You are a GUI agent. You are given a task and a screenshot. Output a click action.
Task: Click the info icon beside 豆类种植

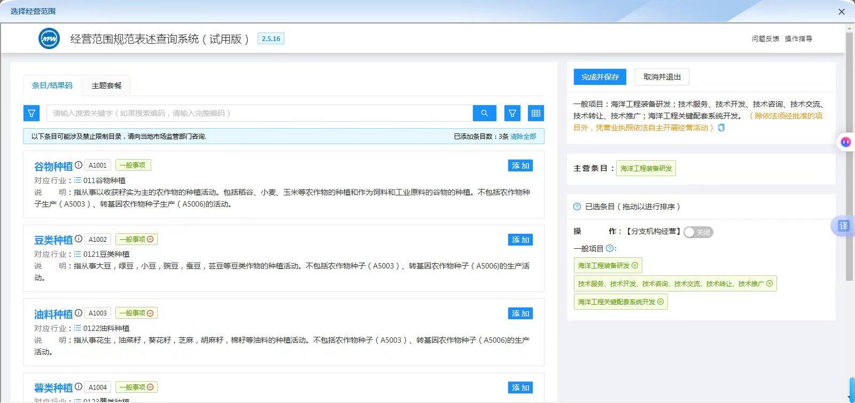point(79,239)
